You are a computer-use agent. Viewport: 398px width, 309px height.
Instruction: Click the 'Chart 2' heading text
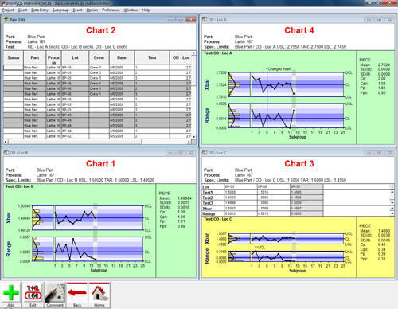tap(101, 30)
